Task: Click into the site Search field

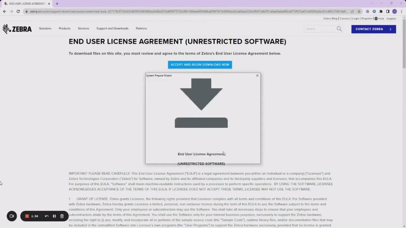Action: pyautogui.click(x=320, y=29)
